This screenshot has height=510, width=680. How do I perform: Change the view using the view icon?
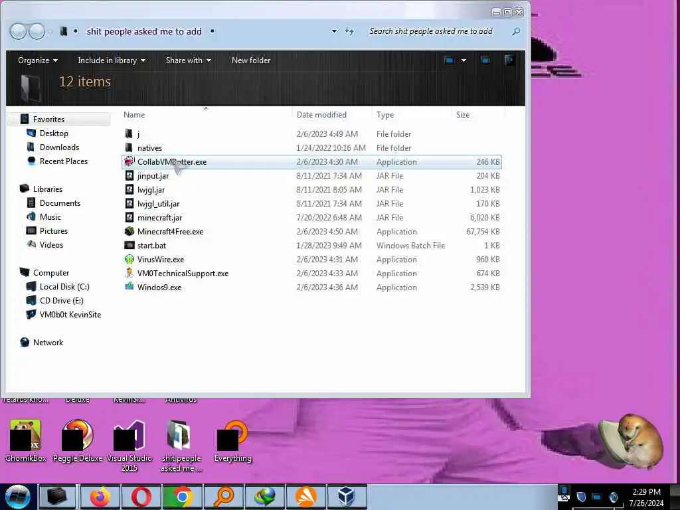click(x=450, y=60)
